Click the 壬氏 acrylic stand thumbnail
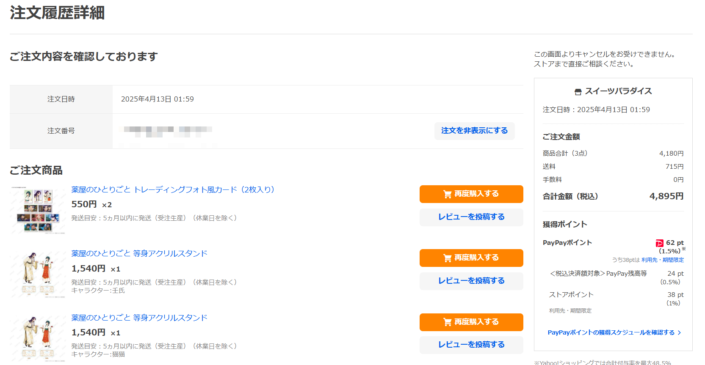 (38, 274)
